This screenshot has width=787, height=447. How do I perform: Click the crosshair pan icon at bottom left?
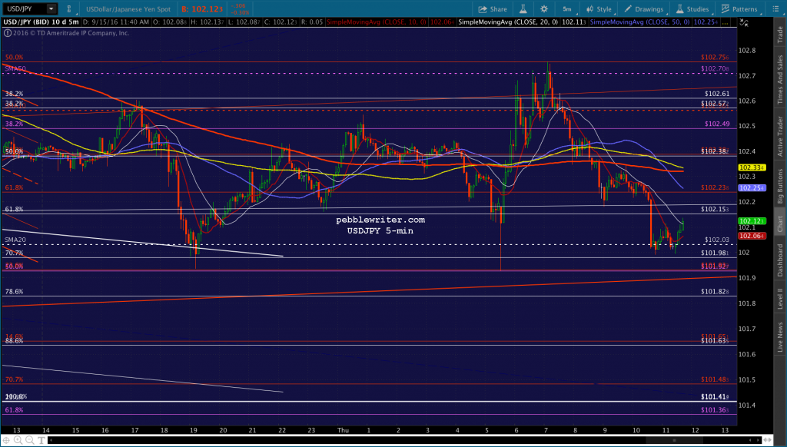pos(6,440)
